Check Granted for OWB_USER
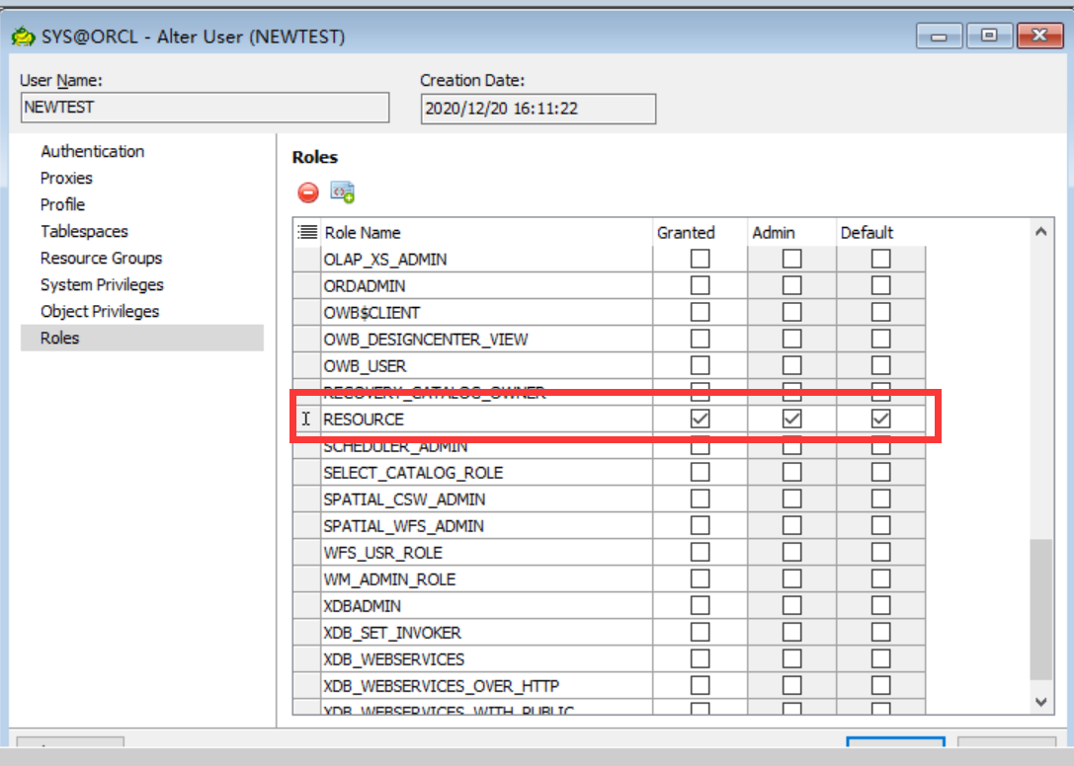 (700, 365)
